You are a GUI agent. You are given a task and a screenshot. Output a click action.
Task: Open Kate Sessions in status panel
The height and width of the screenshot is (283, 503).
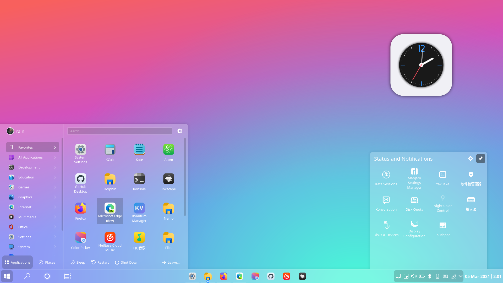coord(386,178)
